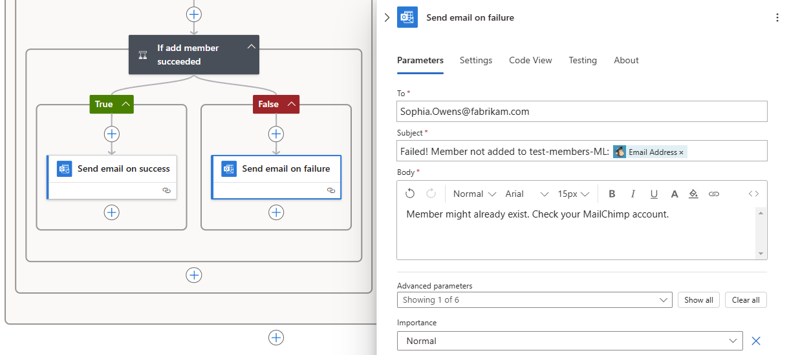Image resolution: width=789 pixels, height=355 pixels.
Task: Click the insert link icon
Action: [714, 194]
